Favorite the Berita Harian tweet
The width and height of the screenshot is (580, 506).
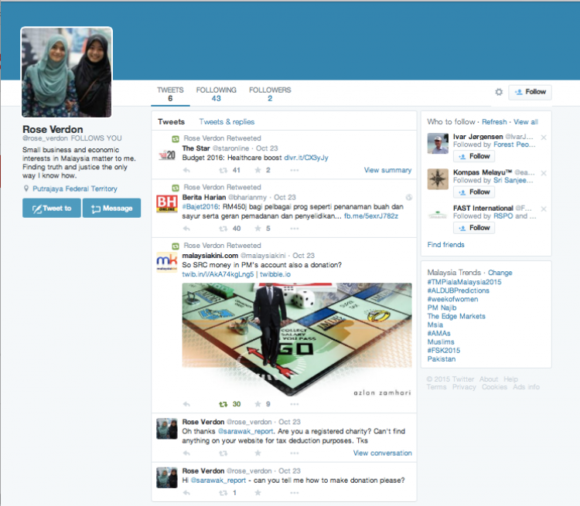(258, 229)
